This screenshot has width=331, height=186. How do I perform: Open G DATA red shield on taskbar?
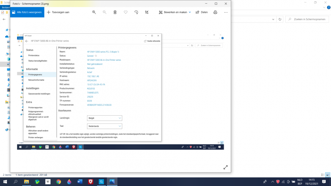91,182
